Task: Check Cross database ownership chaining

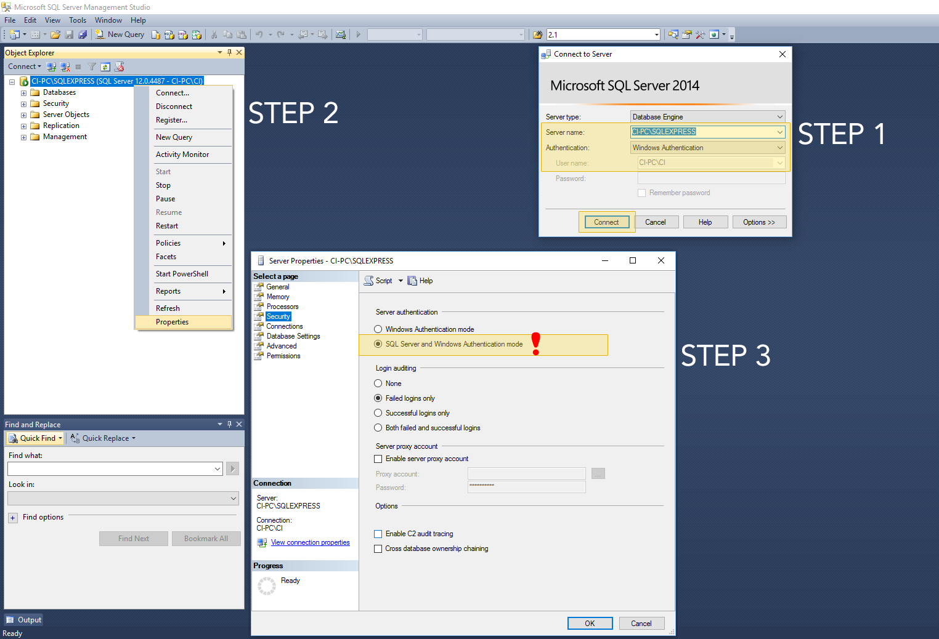Action: [x=378, y=549]
